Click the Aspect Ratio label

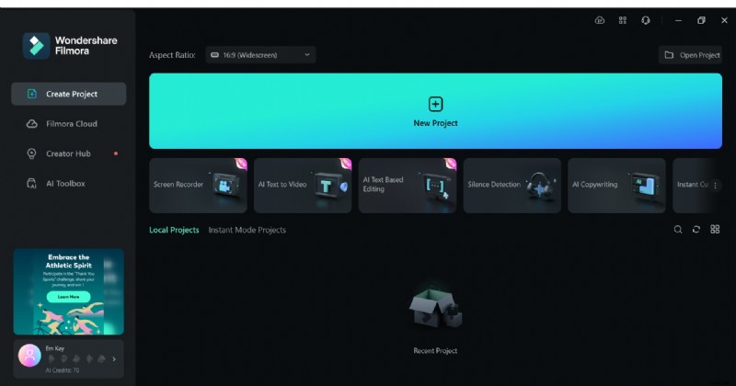click(x=172, y=55)
